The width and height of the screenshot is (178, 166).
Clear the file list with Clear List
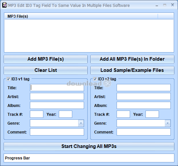46,70
